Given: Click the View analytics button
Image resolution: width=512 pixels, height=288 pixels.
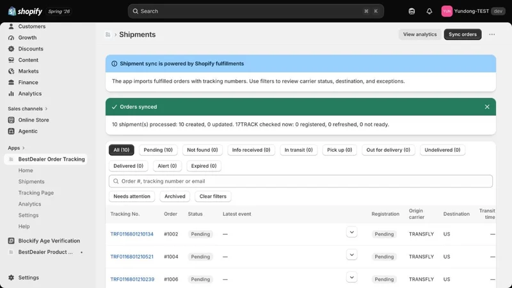Looking at the screenshot, I should [420, 35].
